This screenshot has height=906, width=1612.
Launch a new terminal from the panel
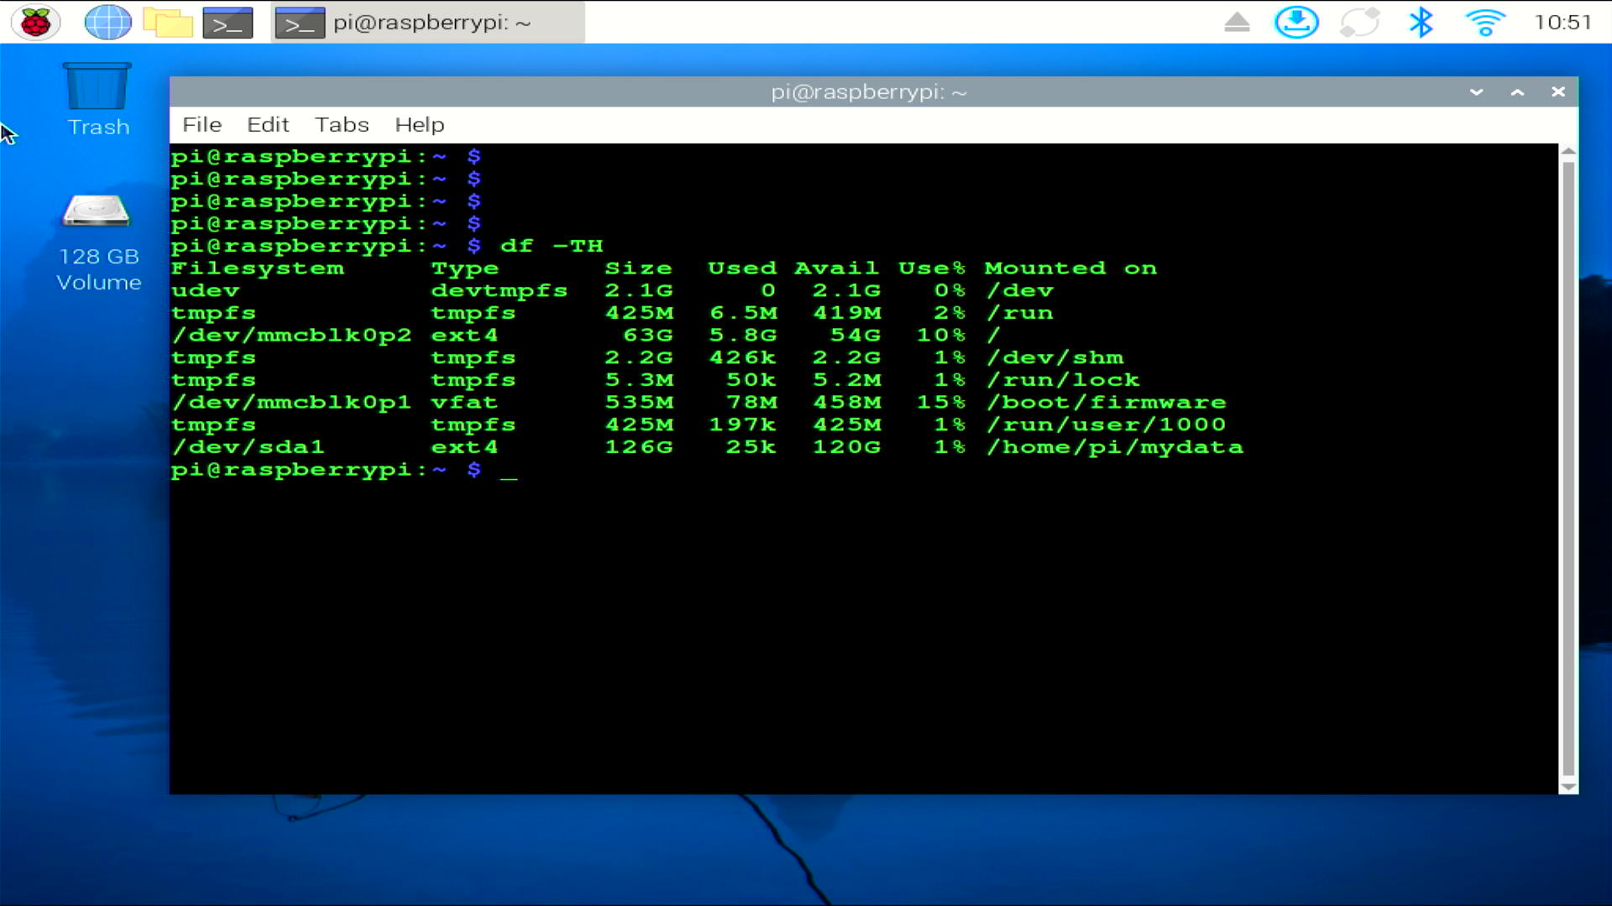tap(228, 23)
